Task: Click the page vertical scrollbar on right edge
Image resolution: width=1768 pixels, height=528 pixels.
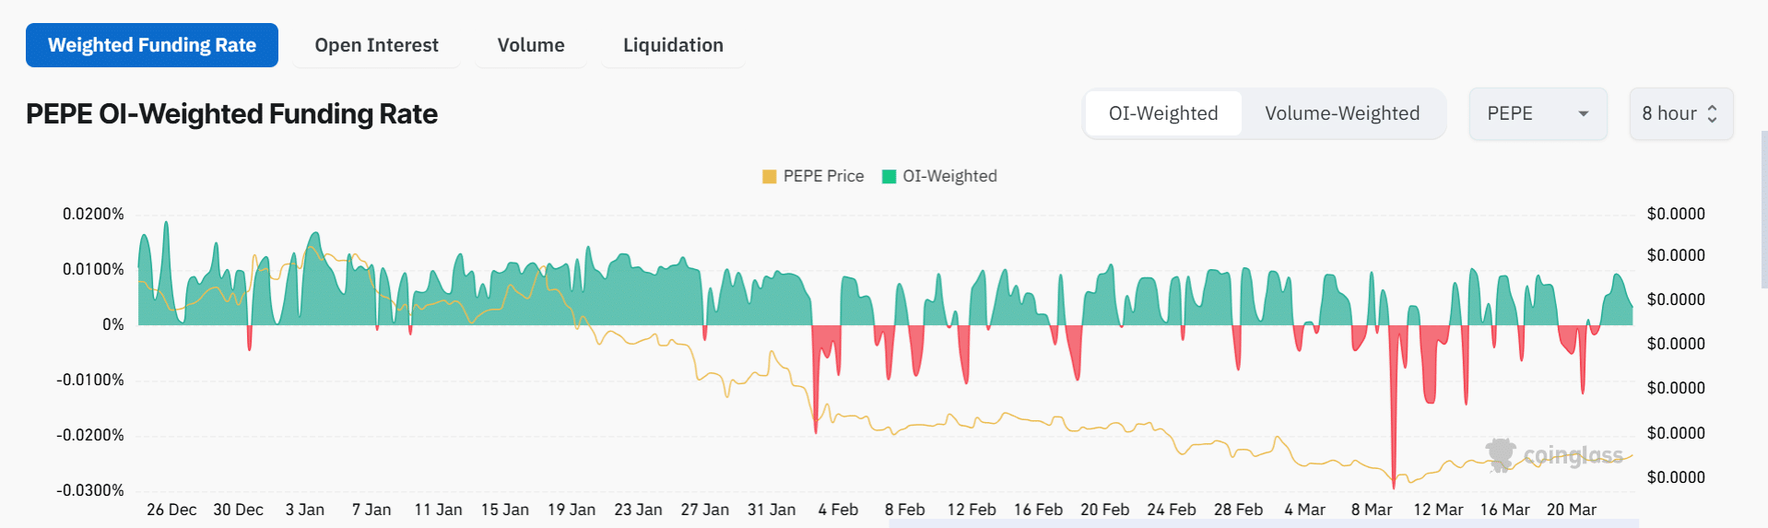Action: pyautogui.click(x=1763, y=212)
